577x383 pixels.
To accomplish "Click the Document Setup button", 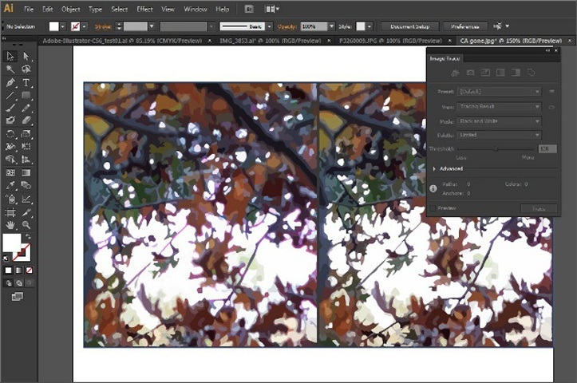I will 410,26.
